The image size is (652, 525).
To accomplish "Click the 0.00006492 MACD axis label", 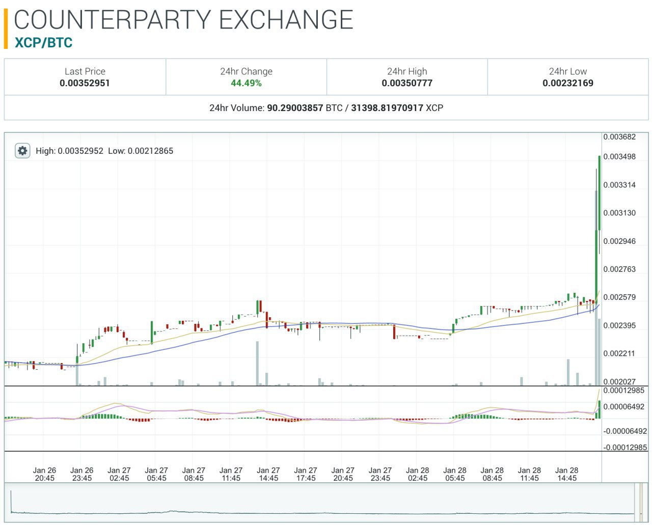I will [624, 407].
